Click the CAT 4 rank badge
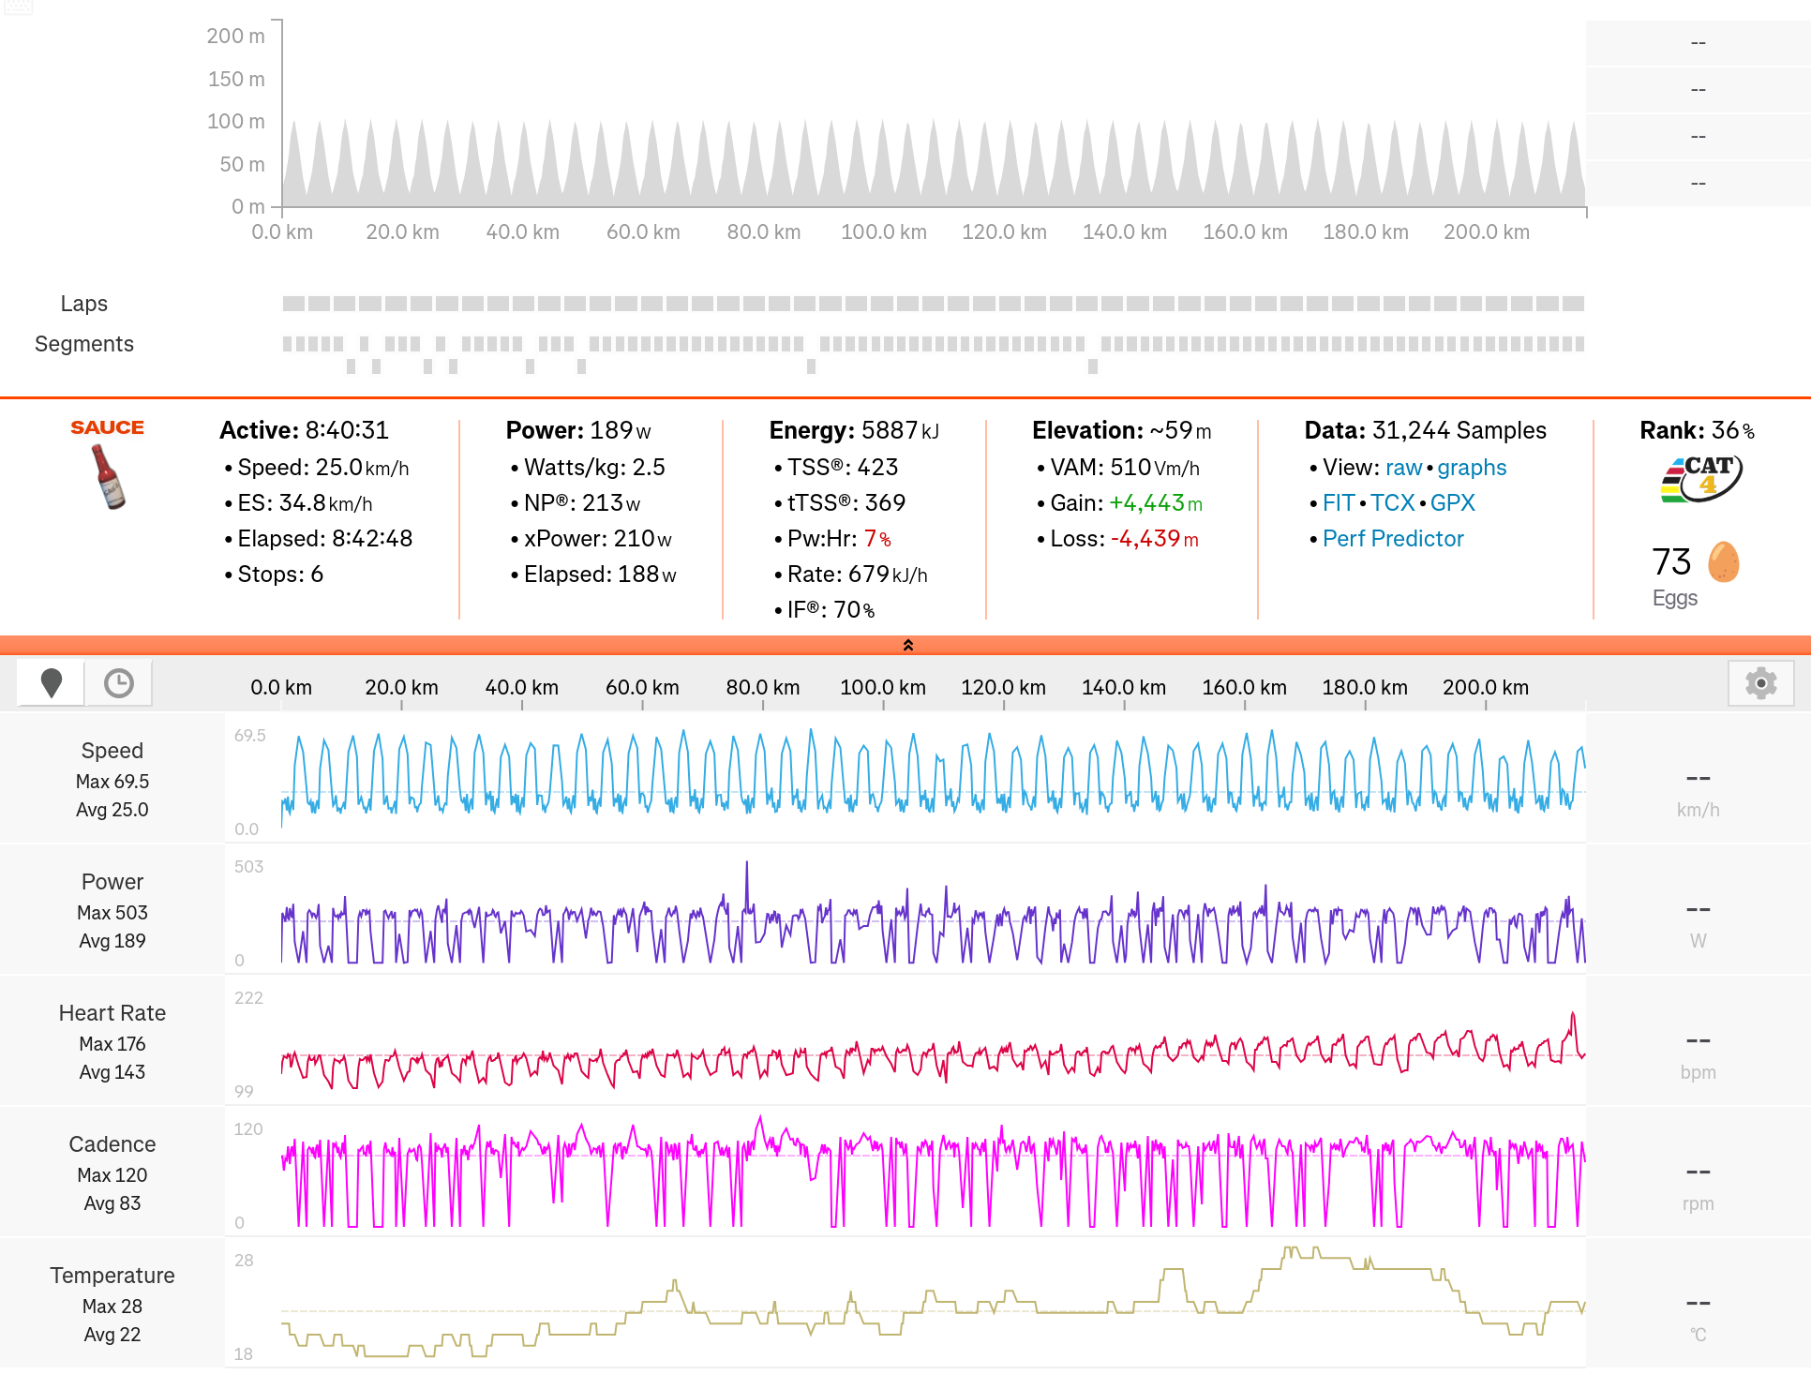The image size is (1811, 1374). click(x=1700, y=478)
